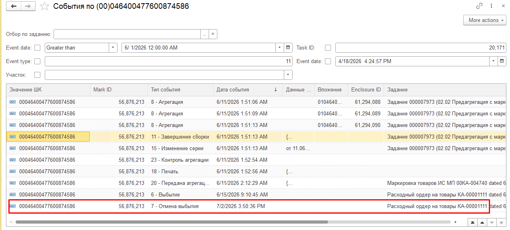Screen dimensions: 510x230
Task: Click row icon of 20 - Передана агрегац... row
Action: 13,183
